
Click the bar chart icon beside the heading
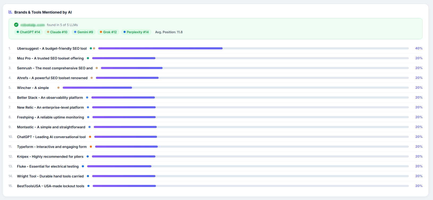pyautogui.click(x=10, y=12)
